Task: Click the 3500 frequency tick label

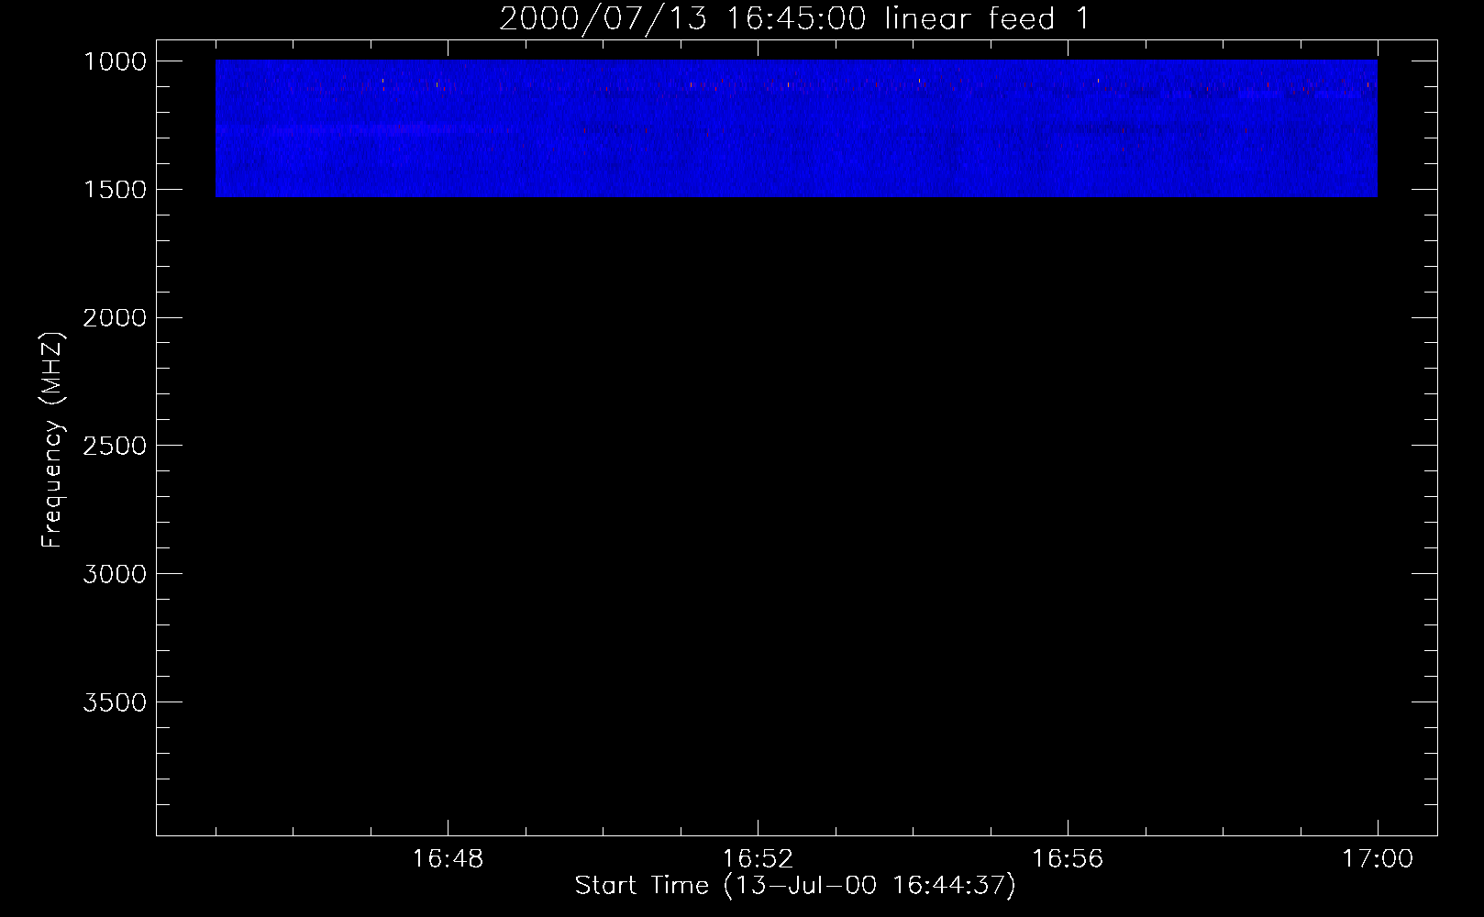Action: pos(116,702)
